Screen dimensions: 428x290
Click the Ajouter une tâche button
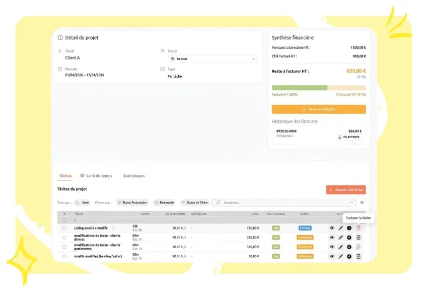coord(346,190)
